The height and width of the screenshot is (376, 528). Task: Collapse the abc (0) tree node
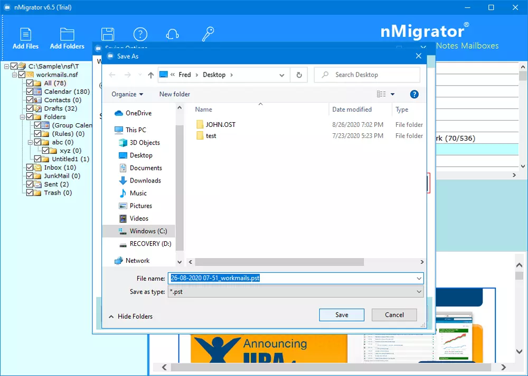(30, 142)
